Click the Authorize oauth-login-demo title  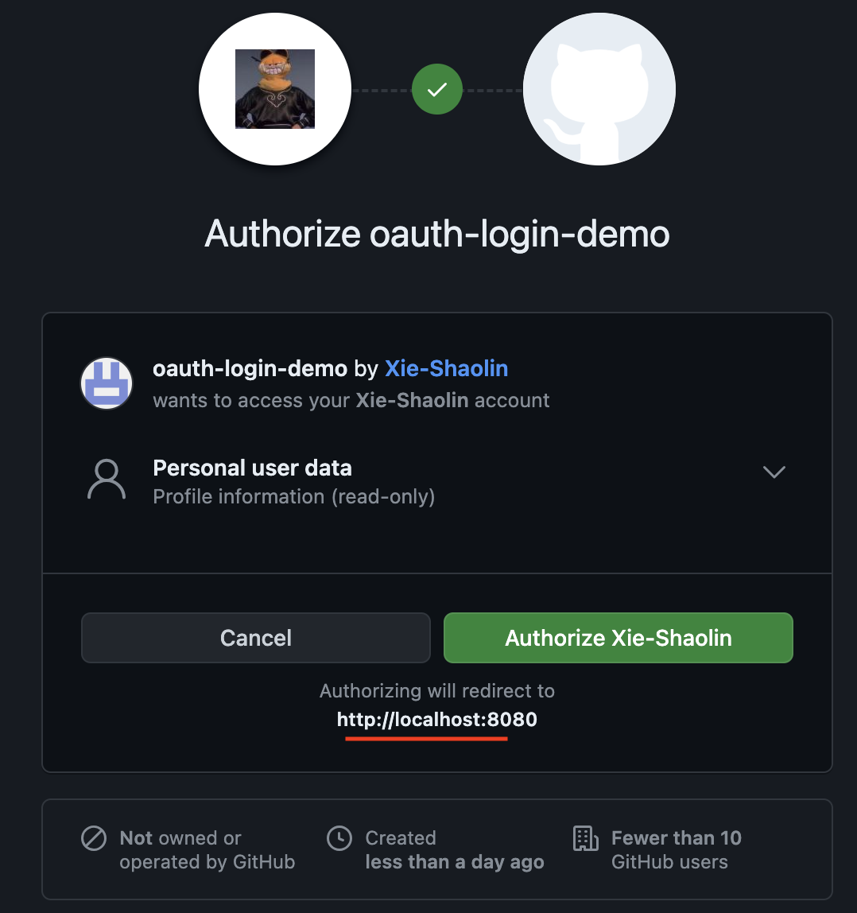[437, 234]
